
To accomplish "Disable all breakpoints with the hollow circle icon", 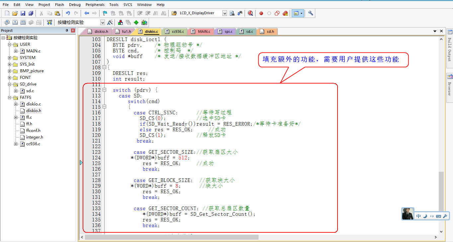I will pos(269,13).
